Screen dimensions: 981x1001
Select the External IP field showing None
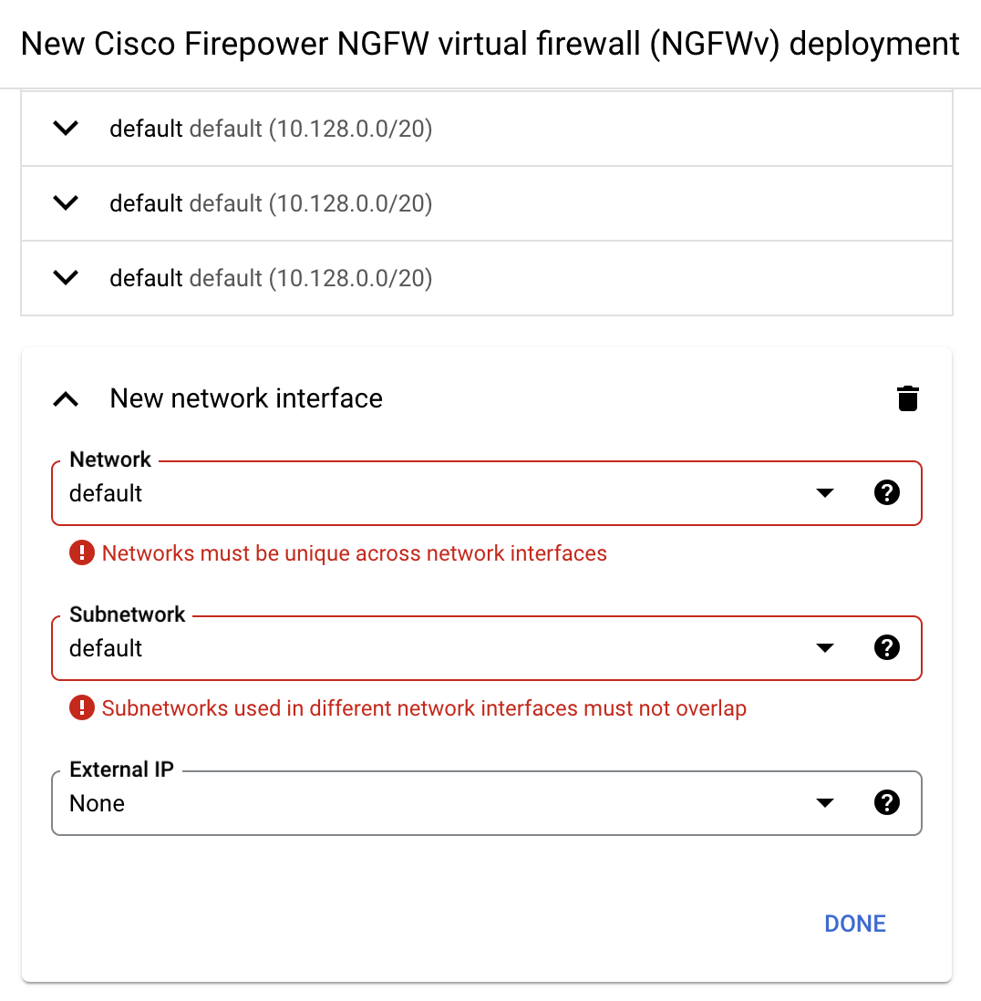click(x=486, y=803)
